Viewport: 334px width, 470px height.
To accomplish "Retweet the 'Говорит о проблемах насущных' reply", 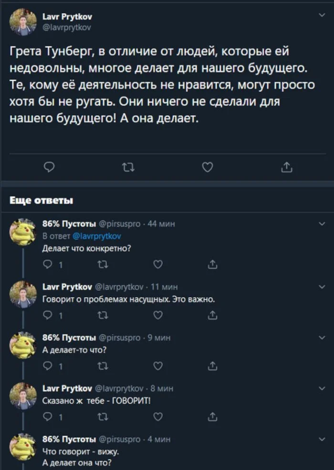I will (x=103, y=315).
